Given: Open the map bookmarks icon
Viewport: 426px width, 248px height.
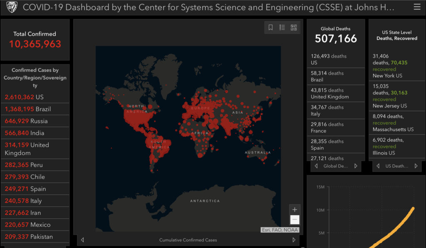Looking at the screenshot, I should [270, 27].
